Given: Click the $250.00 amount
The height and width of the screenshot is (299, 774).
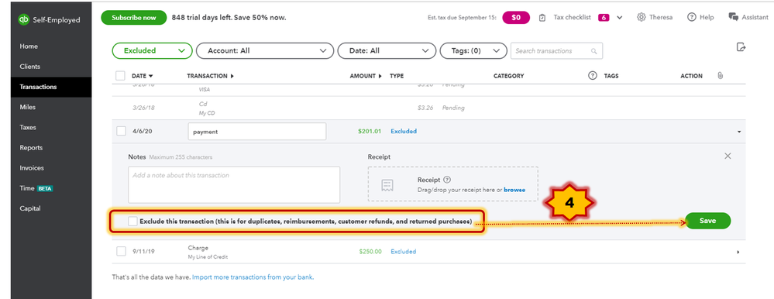Looking at the screenshot, I should click(370, 251).
